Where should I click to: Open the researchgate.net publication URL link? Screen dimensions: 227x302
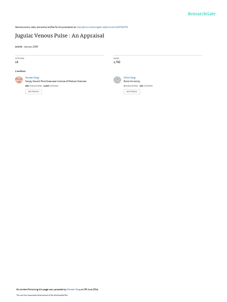[102, 27]
